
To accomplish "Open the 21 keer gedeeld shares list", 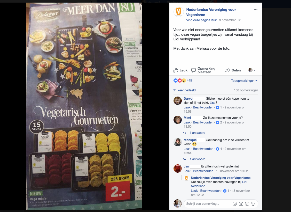I will (184, 90).
